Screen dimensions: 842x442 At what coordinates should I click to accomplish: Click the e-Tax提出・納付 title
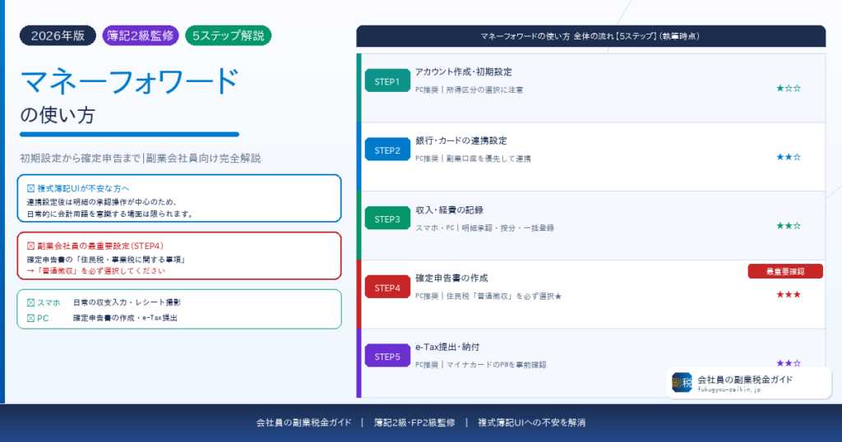(447, 347)
